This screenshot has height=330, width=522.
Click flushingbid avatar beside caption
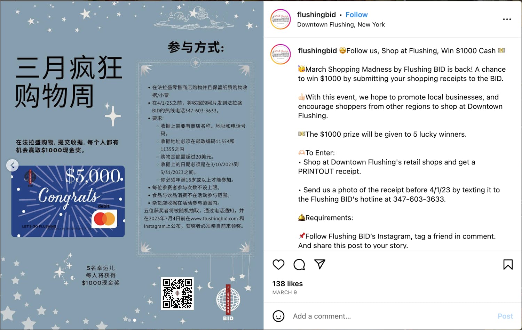click(280, 54)
